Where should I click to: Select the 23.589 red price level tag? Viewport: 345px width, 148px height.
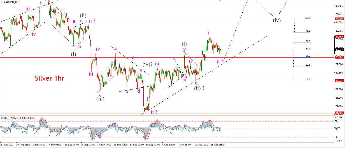(339, 37)
